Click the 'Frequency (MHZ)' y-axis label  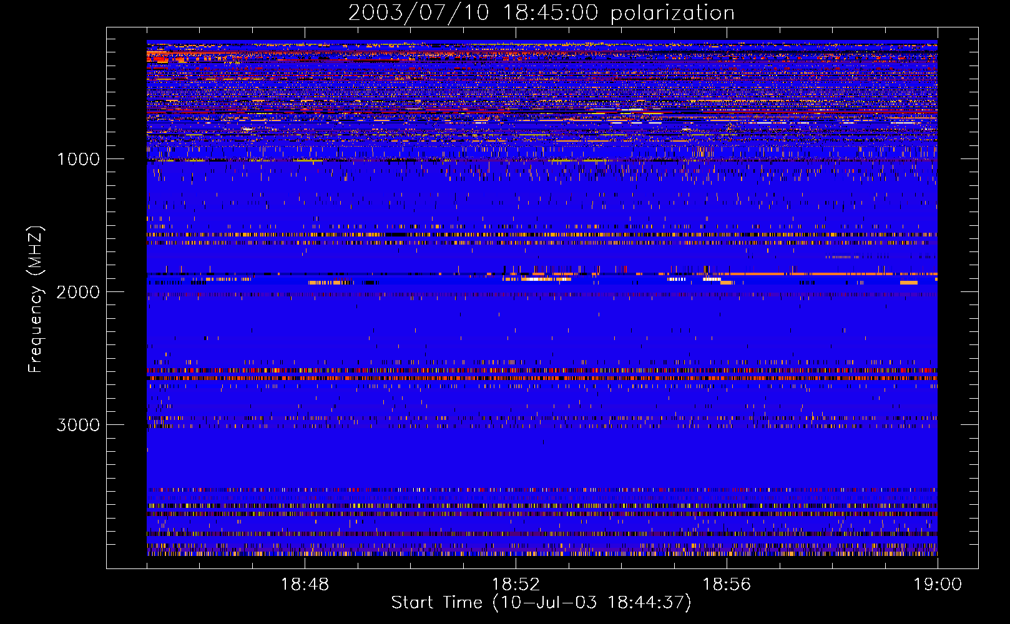click(x=36, y=300)
